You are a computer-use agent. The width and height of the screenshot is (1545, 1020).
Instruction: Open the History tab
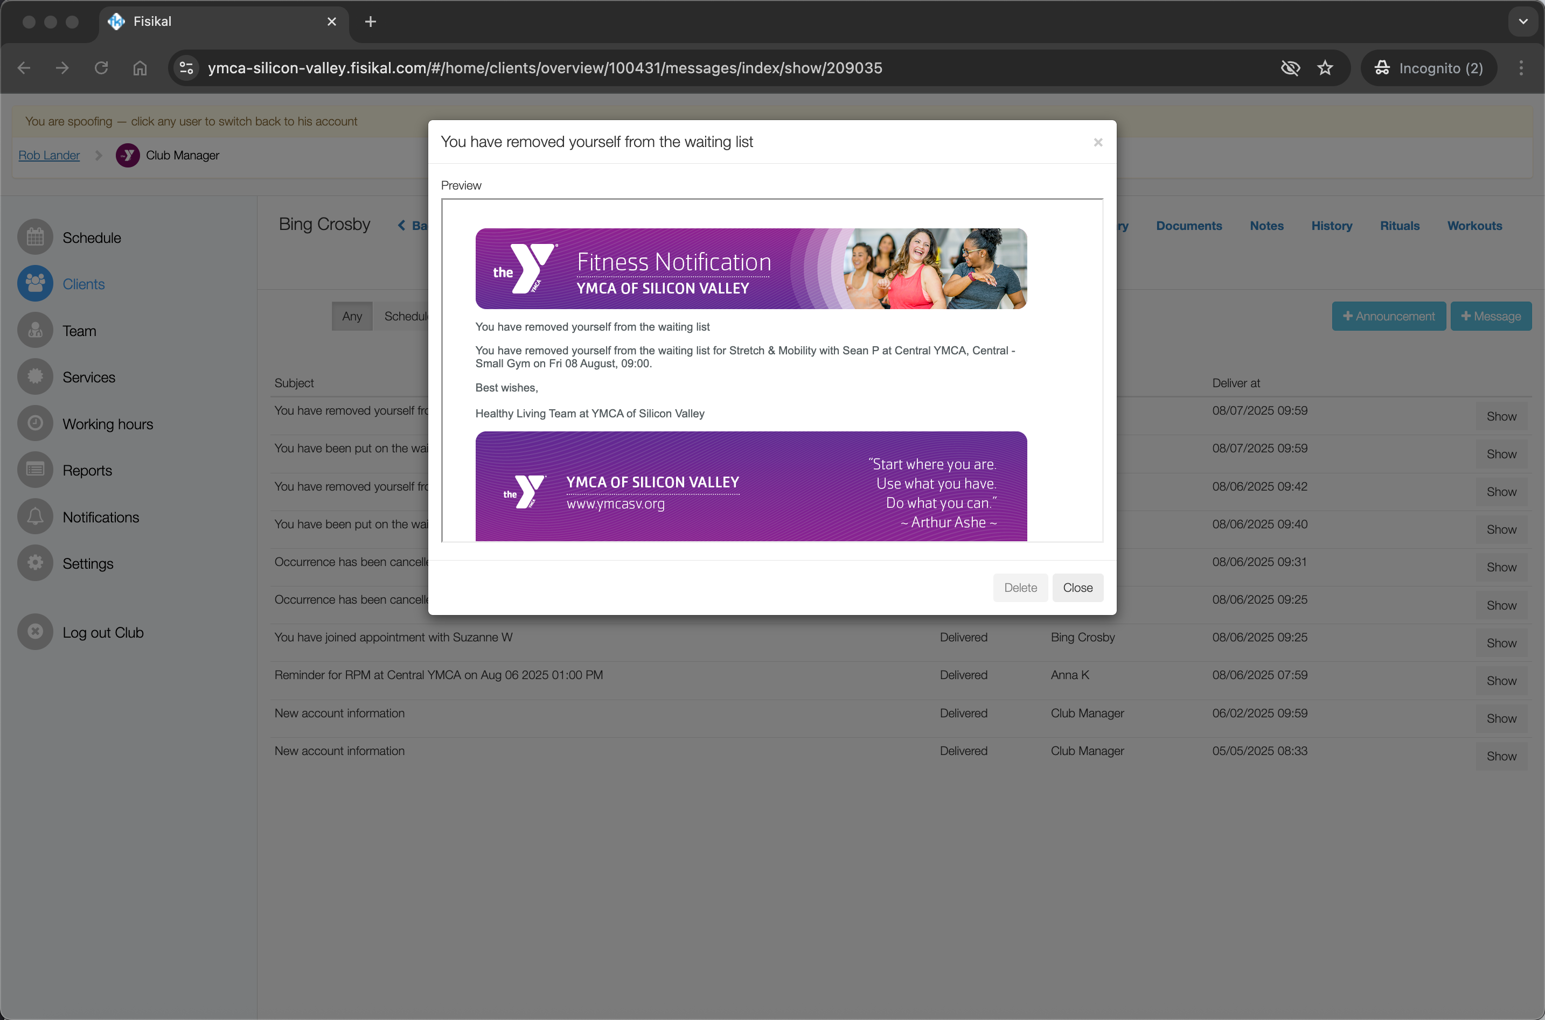pyautogui.click(x=1331, y=225)
